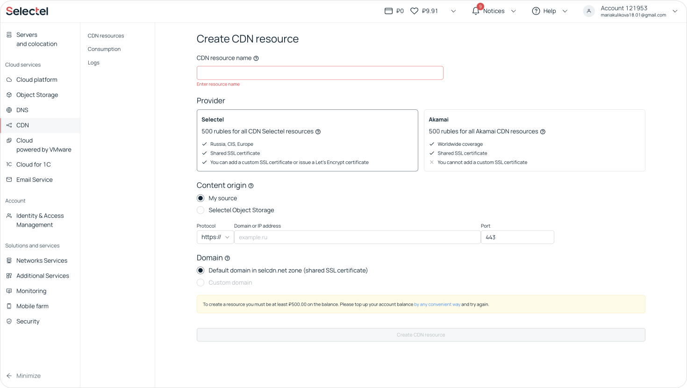
Task: Click the account avatar icon
Action: (x=589, y=11)
